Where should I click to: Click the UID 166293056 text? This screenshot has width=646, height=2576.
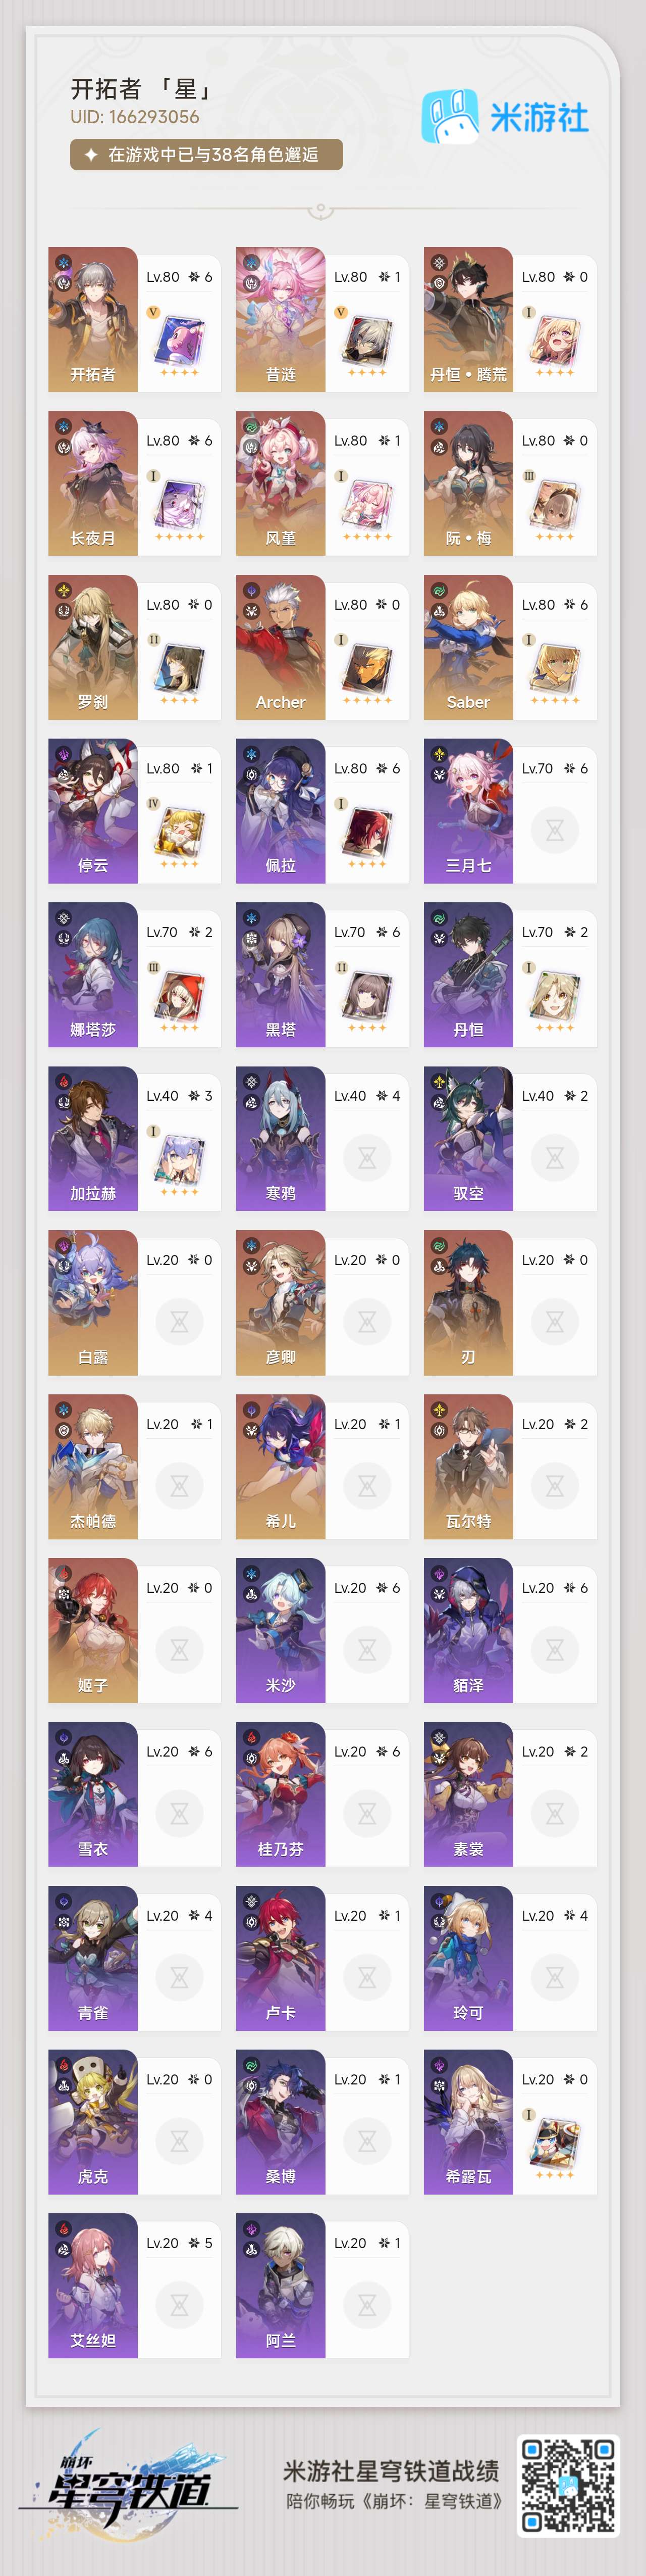click(135, 117)
